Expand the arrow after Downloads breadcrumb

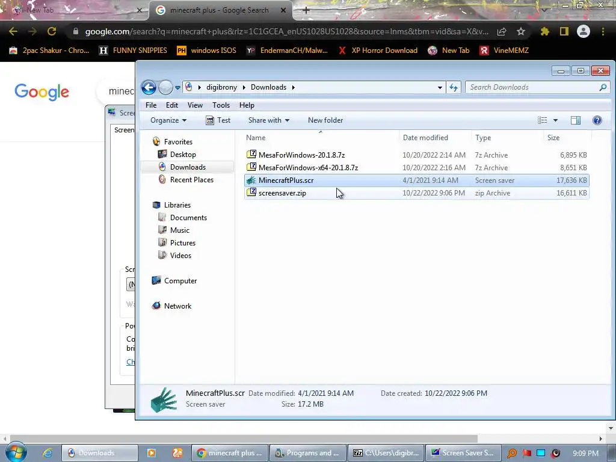click(293, 87)
